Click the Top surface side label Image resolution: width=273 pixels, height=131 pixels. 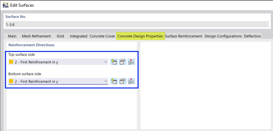click(21, 54)
